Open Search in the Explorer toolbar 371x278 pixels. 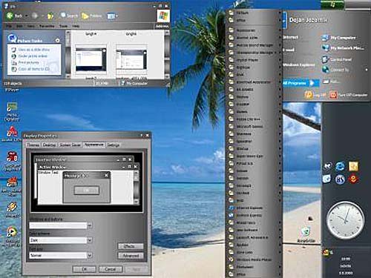click(x=69, y=16)
